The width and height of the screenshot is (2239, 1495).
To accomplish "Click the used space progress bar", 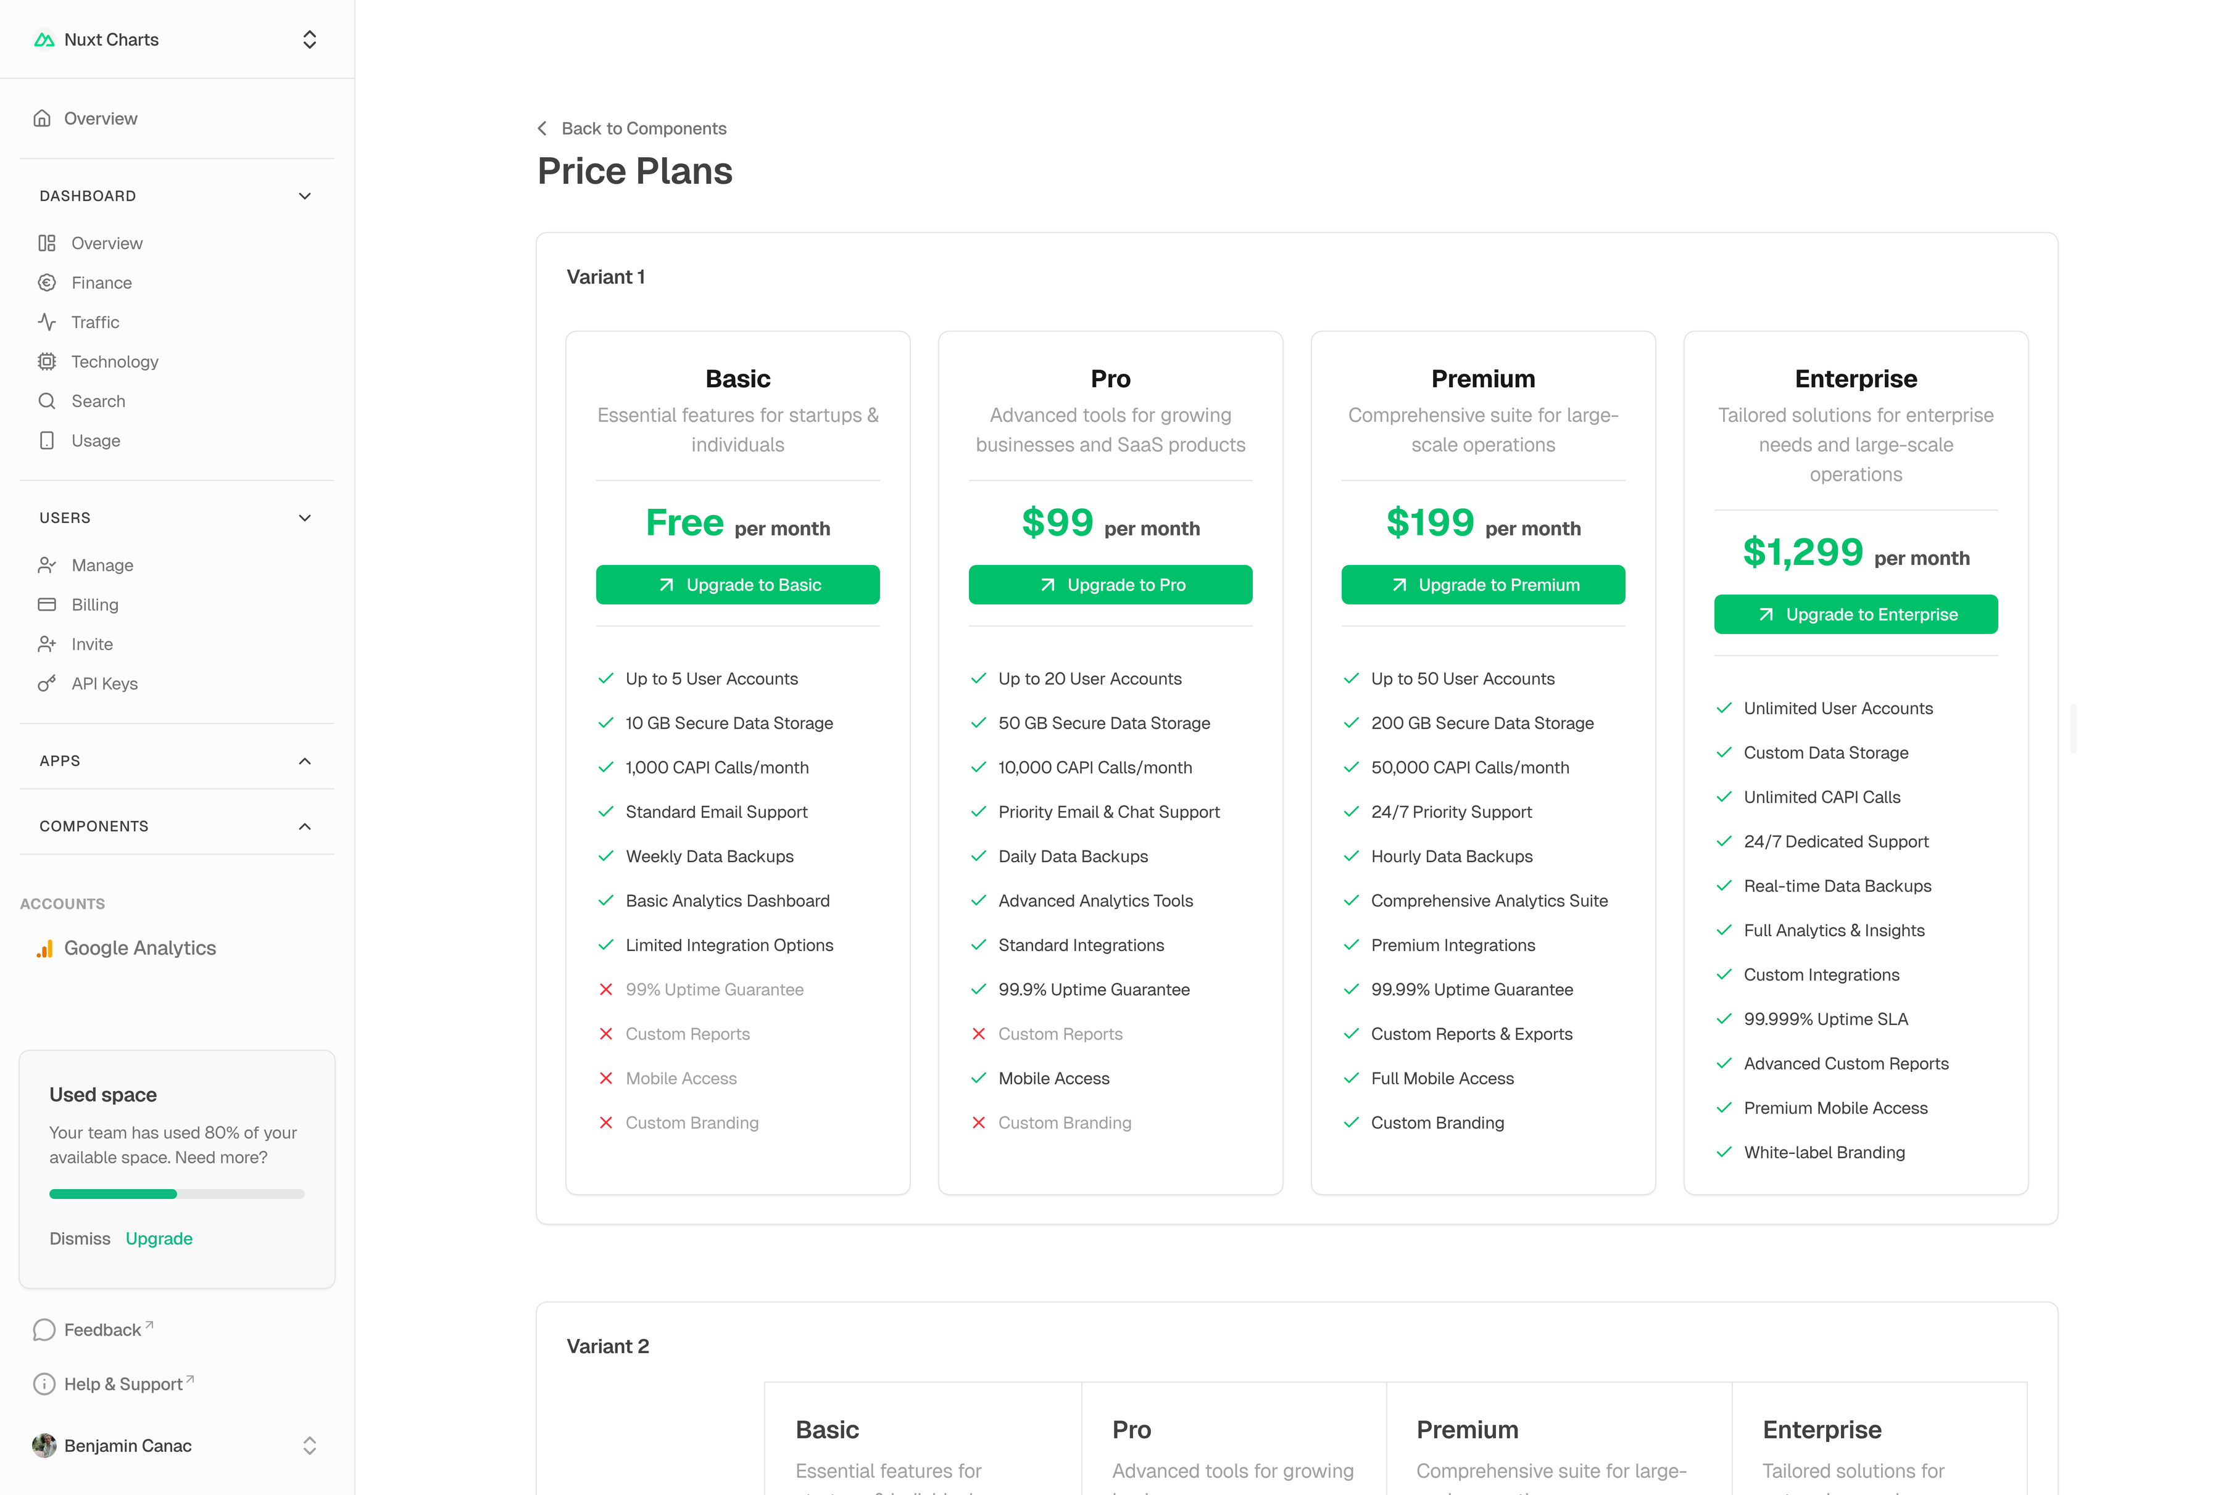I will pos(177,1193).
